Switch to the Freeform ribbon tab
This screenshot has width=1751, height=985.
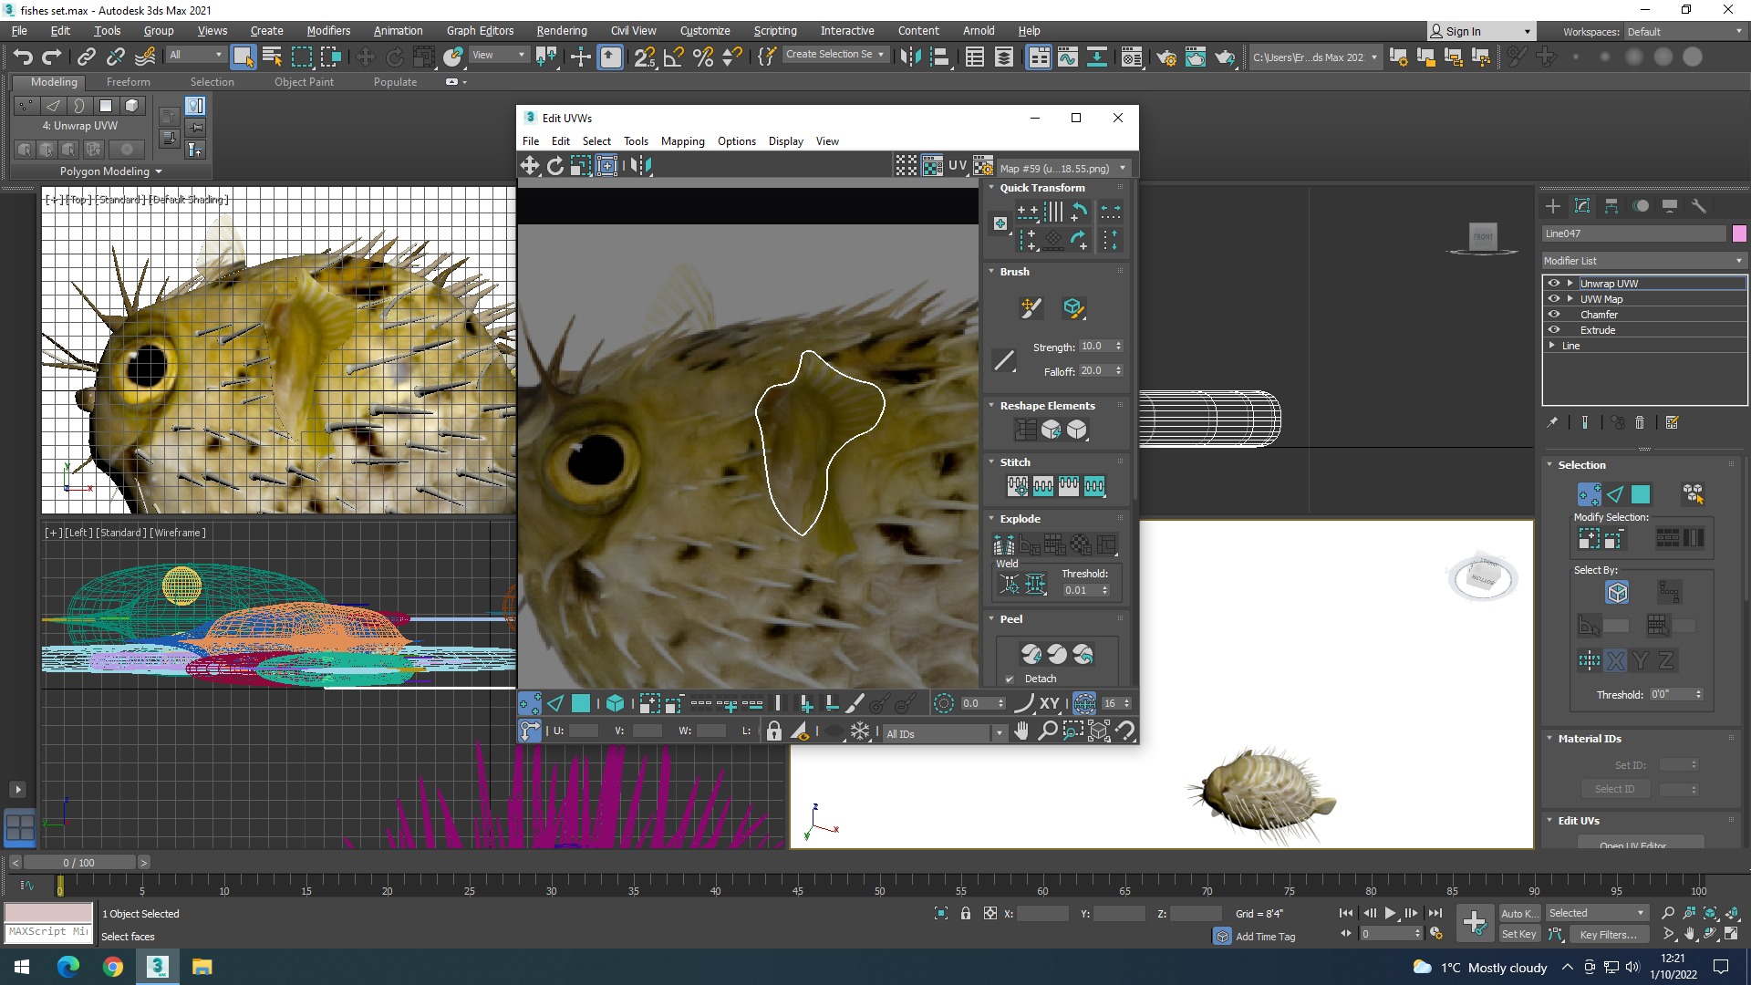coord(129,82)
